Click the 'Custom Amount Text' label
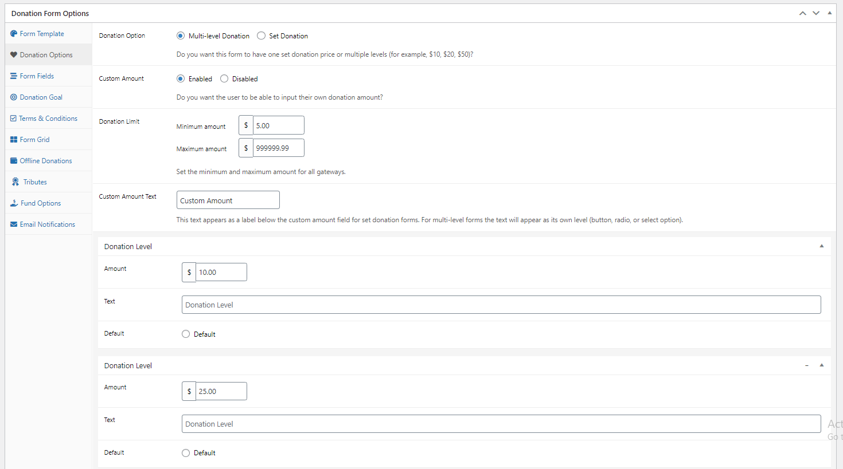This screenshot has width=843, height=469. coord(127,196)
